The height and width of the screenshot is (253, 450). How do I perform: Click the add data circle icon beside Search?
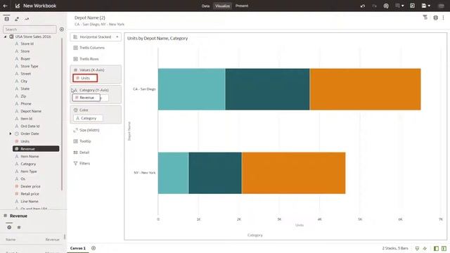(x=62, y=30)
